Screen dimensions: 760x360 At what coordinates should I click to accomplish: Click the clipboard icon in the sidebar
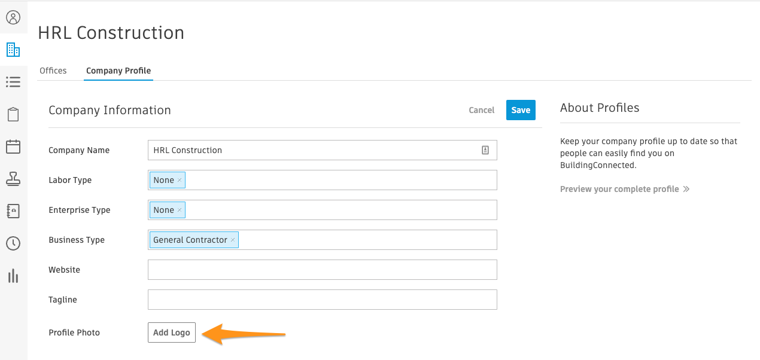pos(13,114)
